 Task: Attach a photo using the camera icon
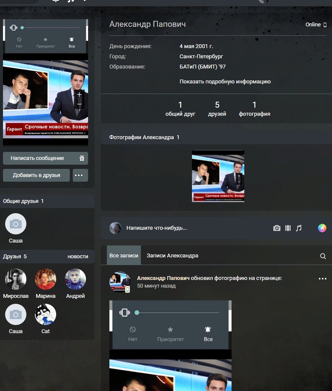(277, 228)
